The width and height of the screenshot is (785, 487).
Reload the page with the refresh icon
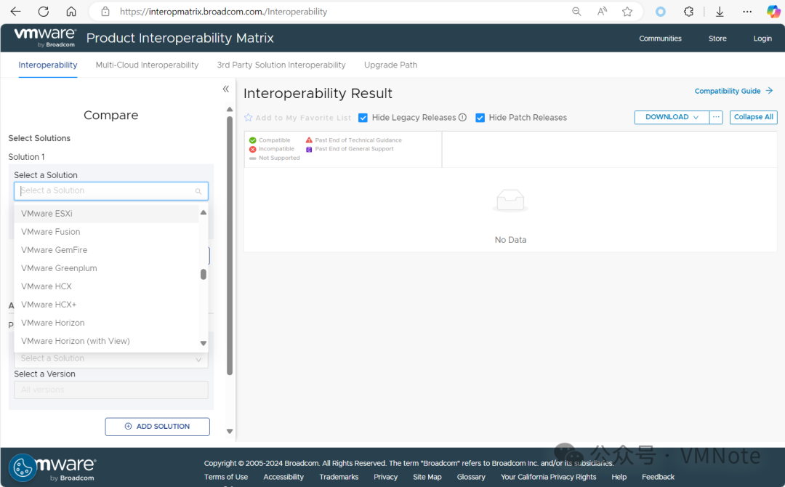44,12
